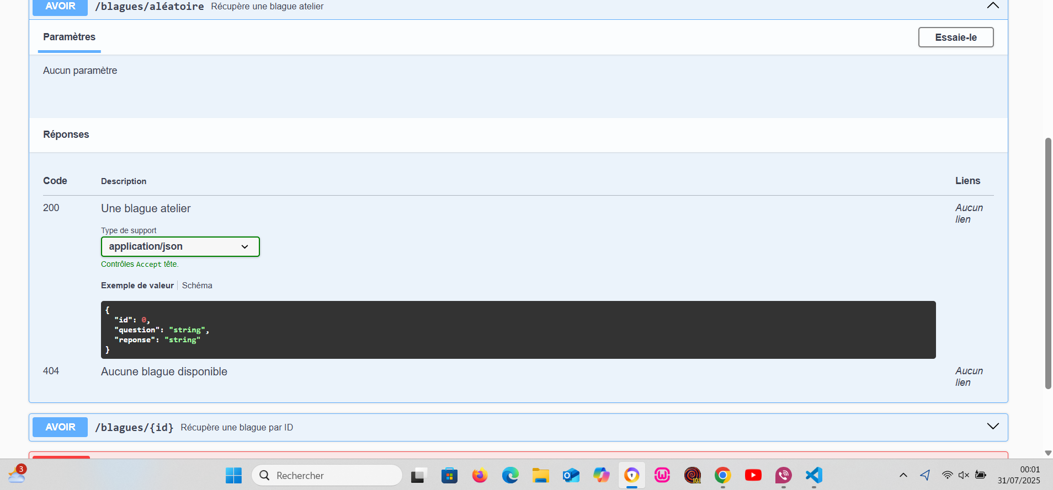Image resolution: width=1053 pixels, height=490 pixels.
Task: Click the /blagues/aléatoire path text
Action: click(150, 7)
